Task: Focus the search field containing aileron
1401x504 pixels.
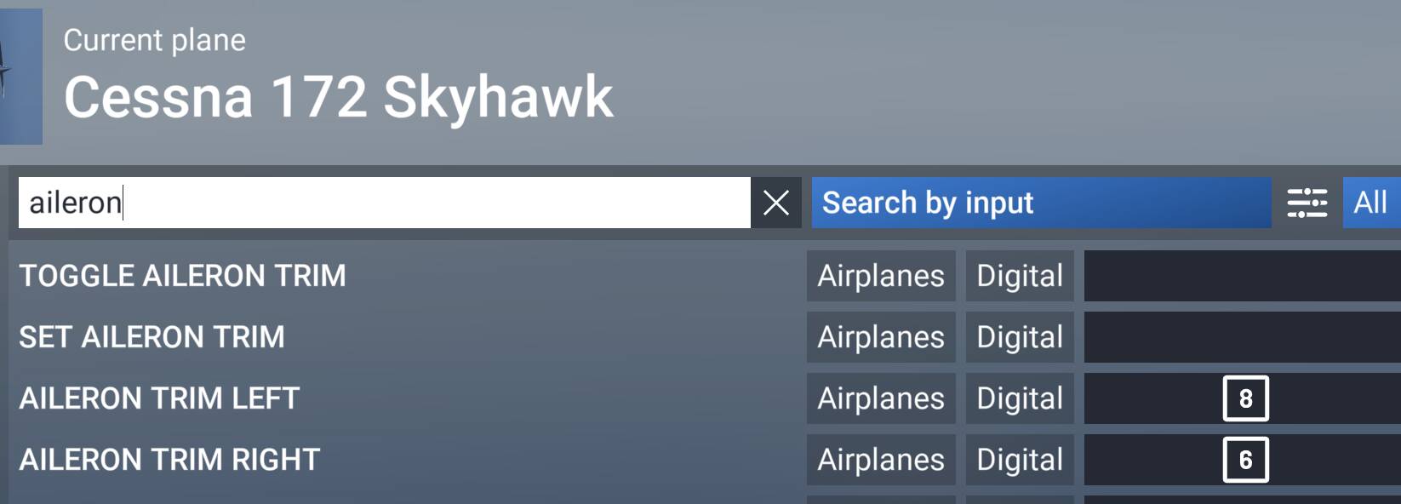Action: [383, 203]
